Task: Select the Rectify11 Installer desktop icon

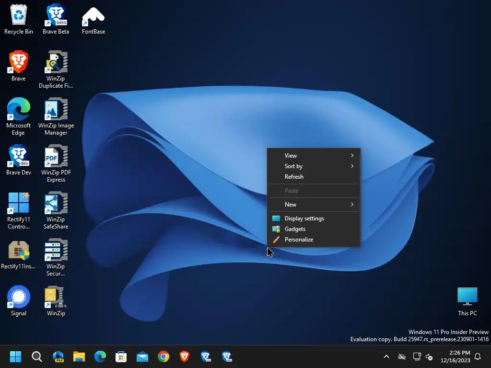Action: [x=19, y=254]
